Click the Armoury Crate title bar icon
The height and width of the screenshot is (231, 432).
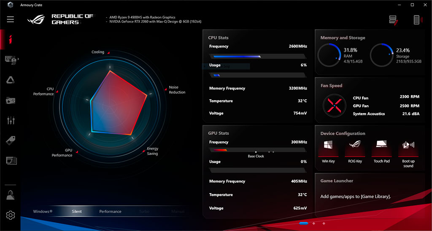[11, 5]
